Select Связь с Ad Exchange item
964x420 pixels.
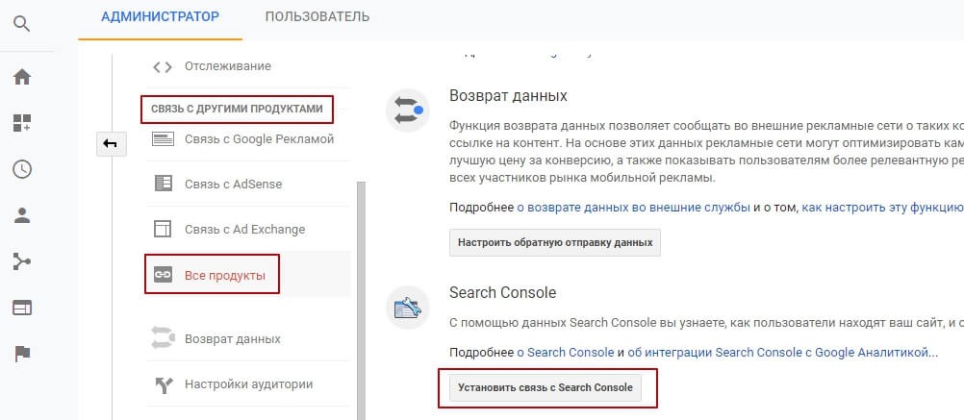coord(244,230)
